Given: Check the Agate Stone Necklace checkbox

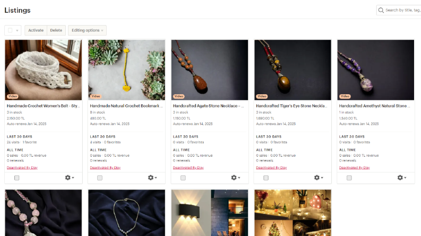Looking at the screenshot, I should (183, 178).
